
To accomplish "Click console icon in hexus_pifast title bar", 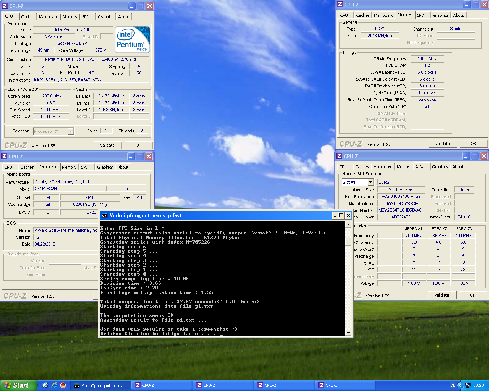I will [x=105, y=215].
